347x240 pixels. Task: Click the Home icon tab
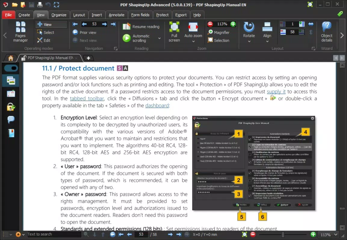tap(11, 58)
